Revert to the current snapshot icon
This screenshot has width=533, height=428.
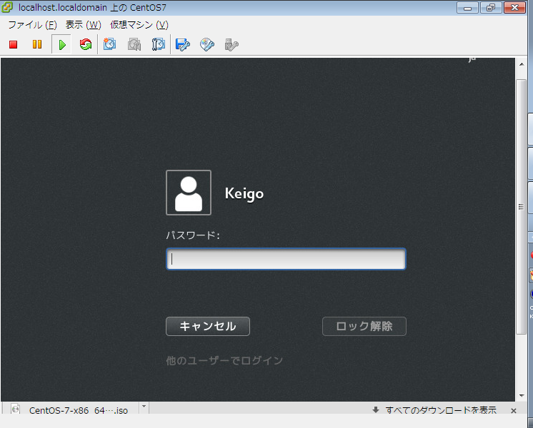pos(134,44)
